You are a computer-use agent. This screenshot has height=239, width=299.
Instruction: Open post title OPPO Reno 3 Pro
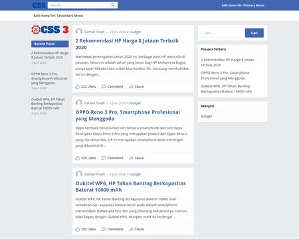[x=128, y=116]
